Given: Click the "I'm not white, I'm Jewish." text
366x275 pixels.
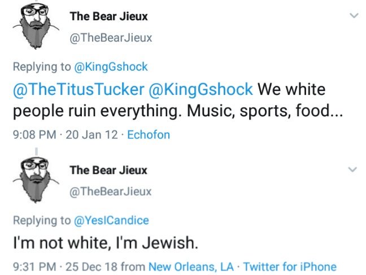Looking at the screenshot, I should point(106,243).
